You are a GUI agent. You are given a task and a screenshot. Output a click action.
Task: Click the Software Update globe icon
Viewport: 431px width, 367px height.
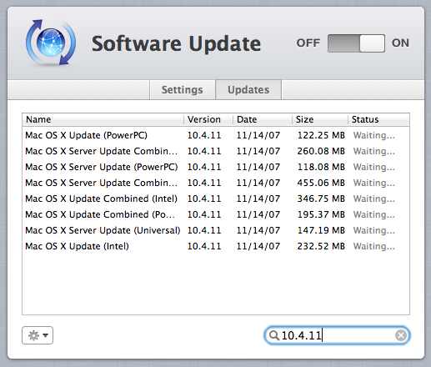51,43
